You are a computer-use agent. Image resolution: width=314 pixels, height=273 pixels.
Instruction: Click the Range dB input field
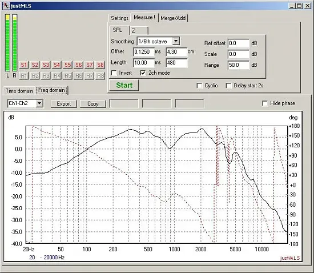click(x=238, y=65)
